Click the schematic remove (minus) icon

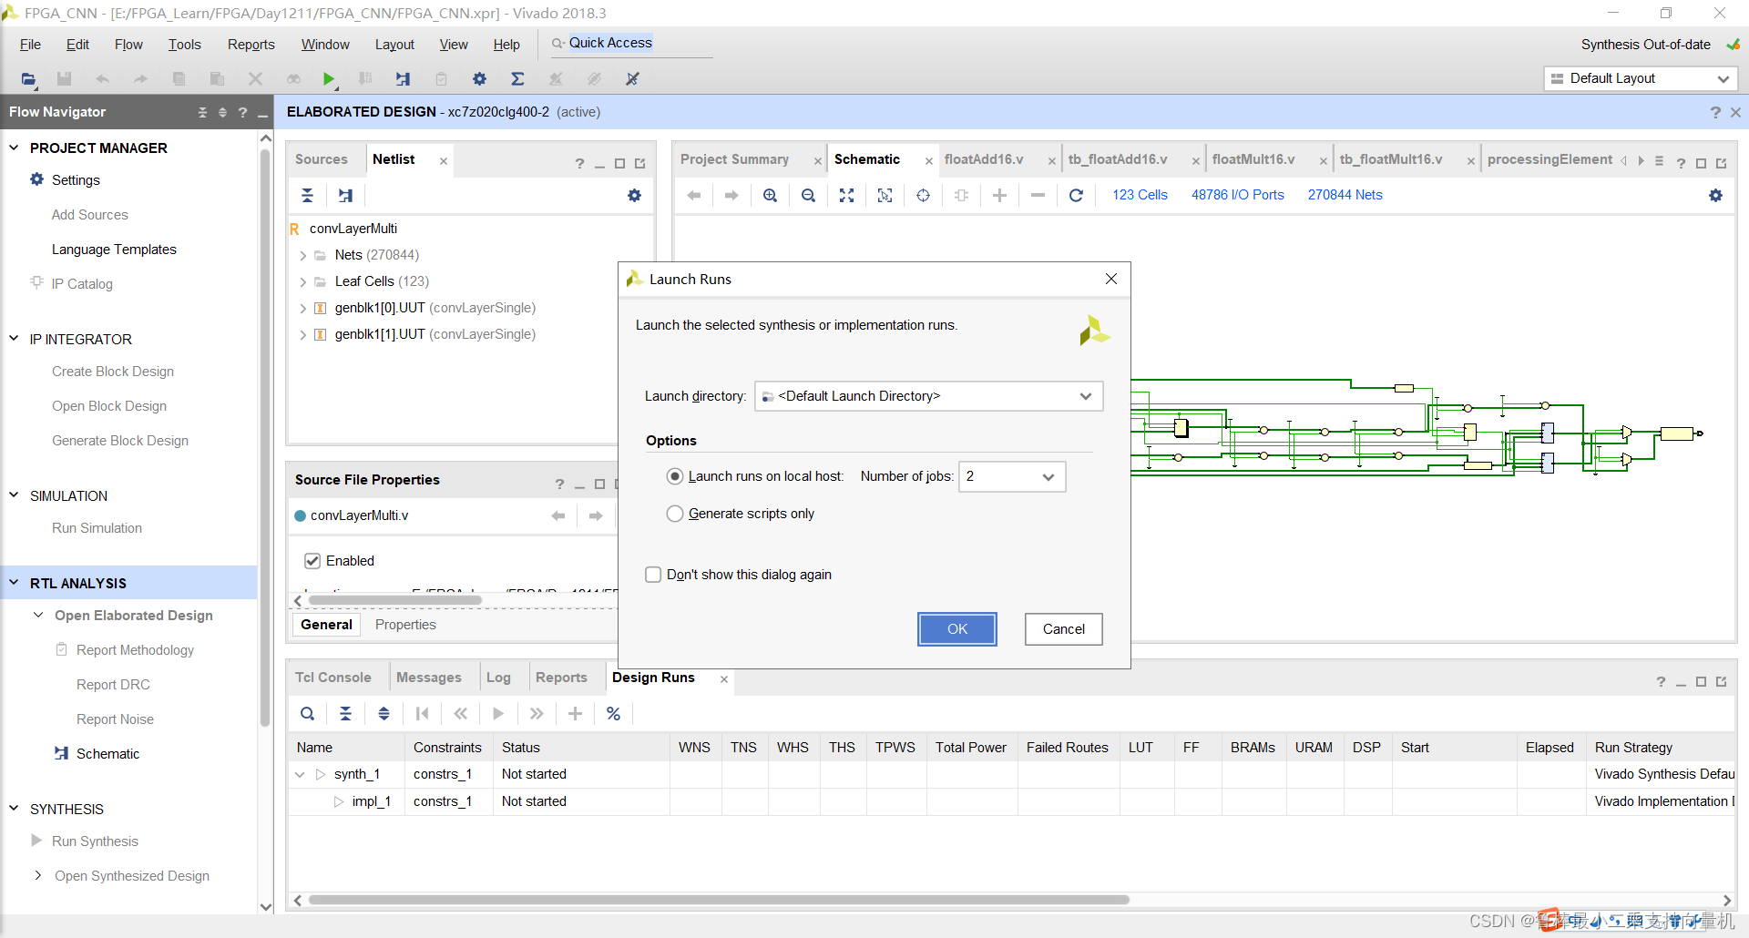[x=1038, y=195]
